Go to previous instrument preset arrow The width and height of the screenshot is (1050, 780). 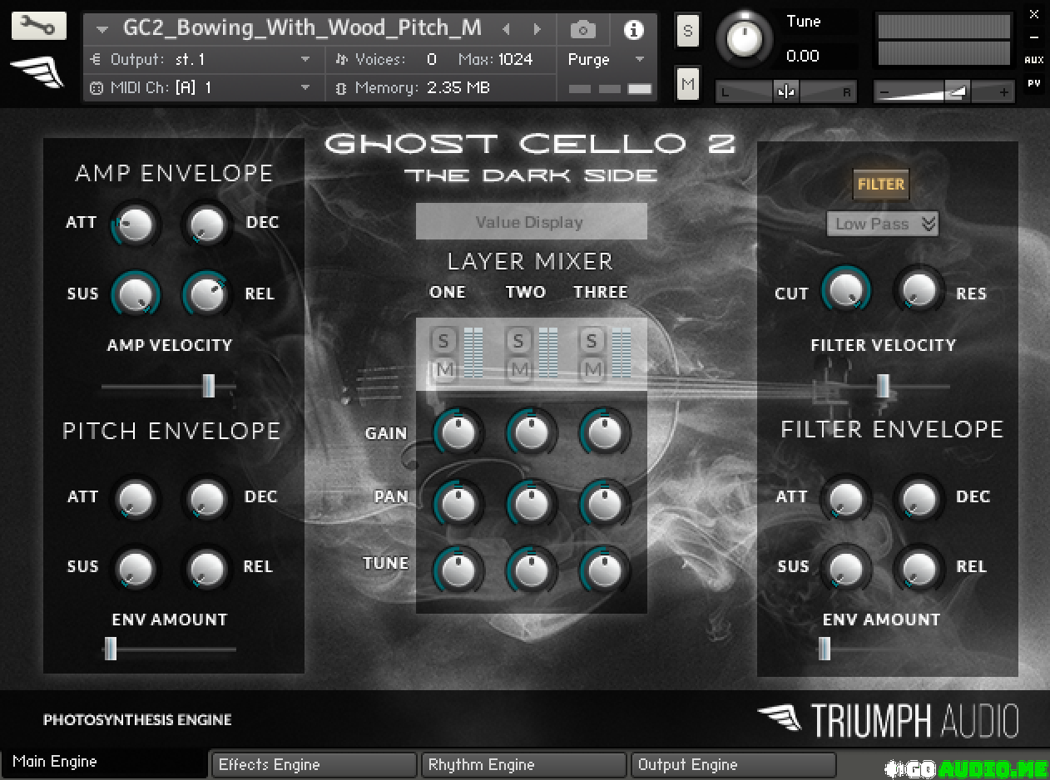click(506, 29)
